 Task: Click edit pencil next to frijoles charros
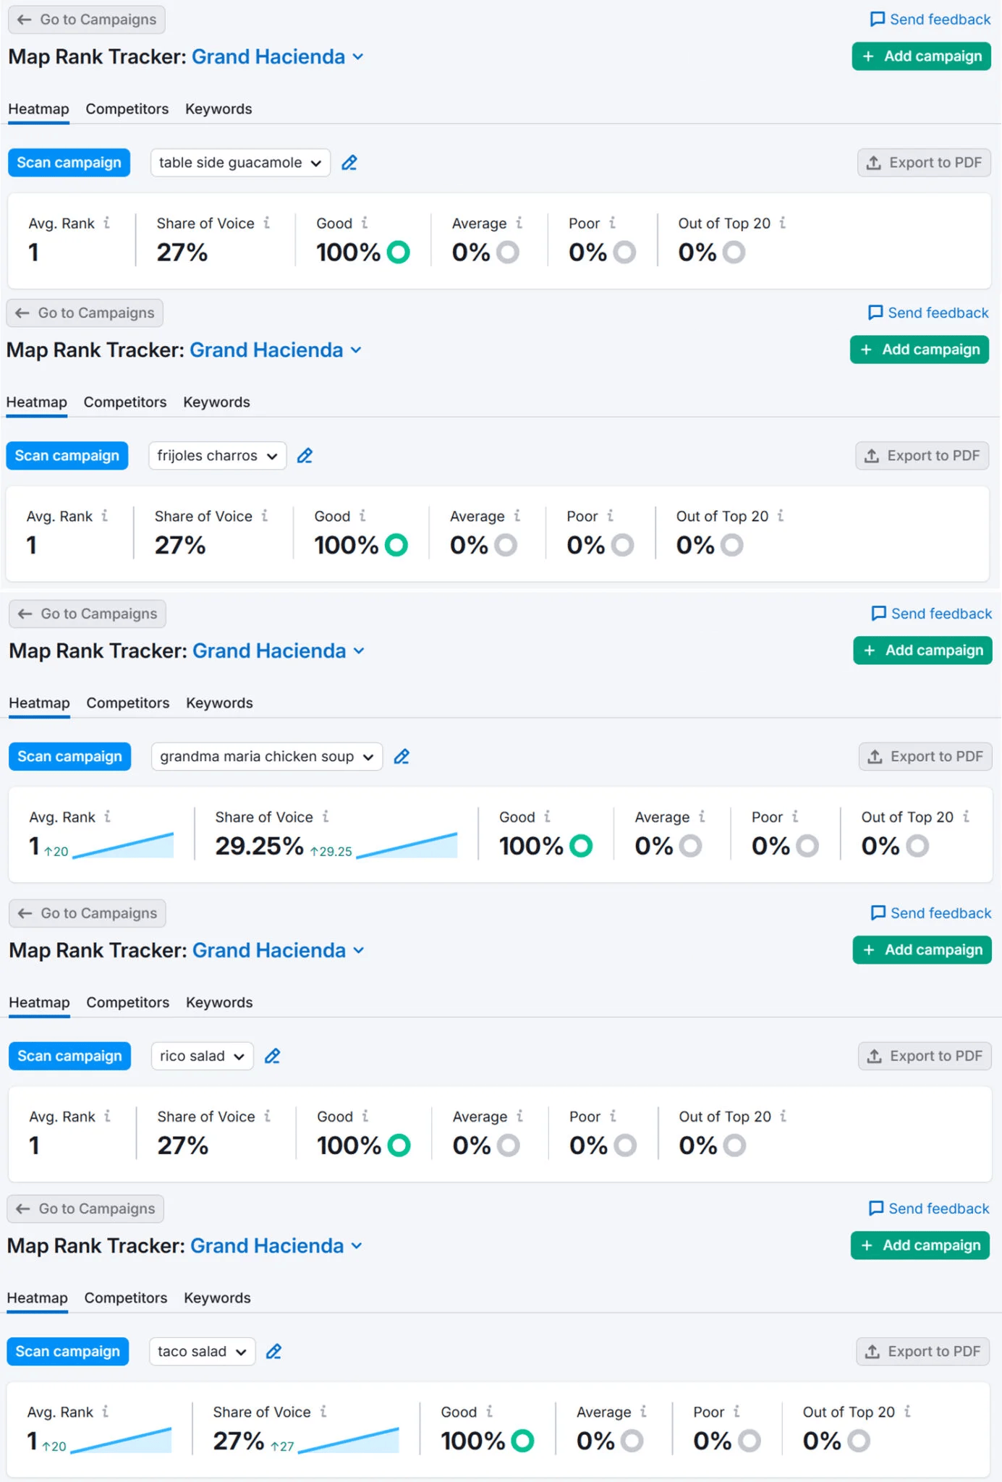coord(305,456)
